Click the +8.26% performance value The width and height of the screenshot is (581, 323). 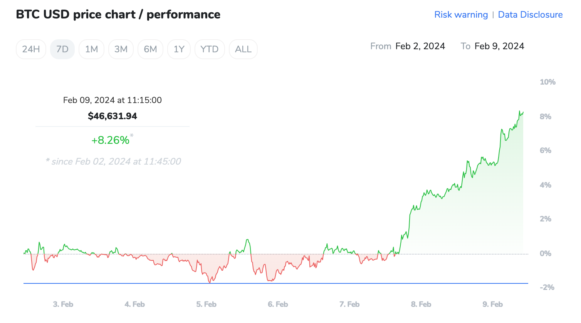coord(111,140)
